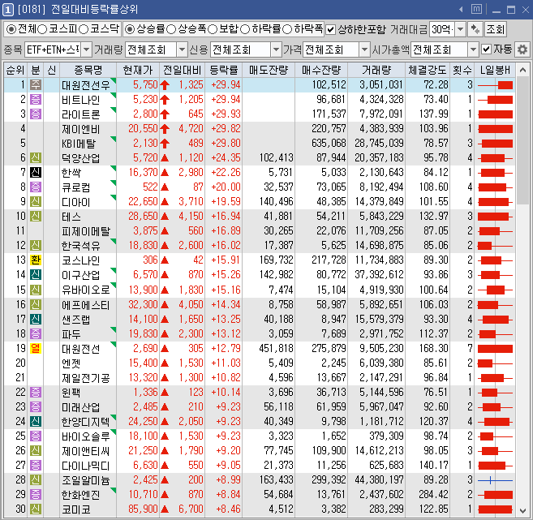The height and width of the screenshot is (520, 533).
Task: Sort by 현재가 column header
Action: (138, 70)
